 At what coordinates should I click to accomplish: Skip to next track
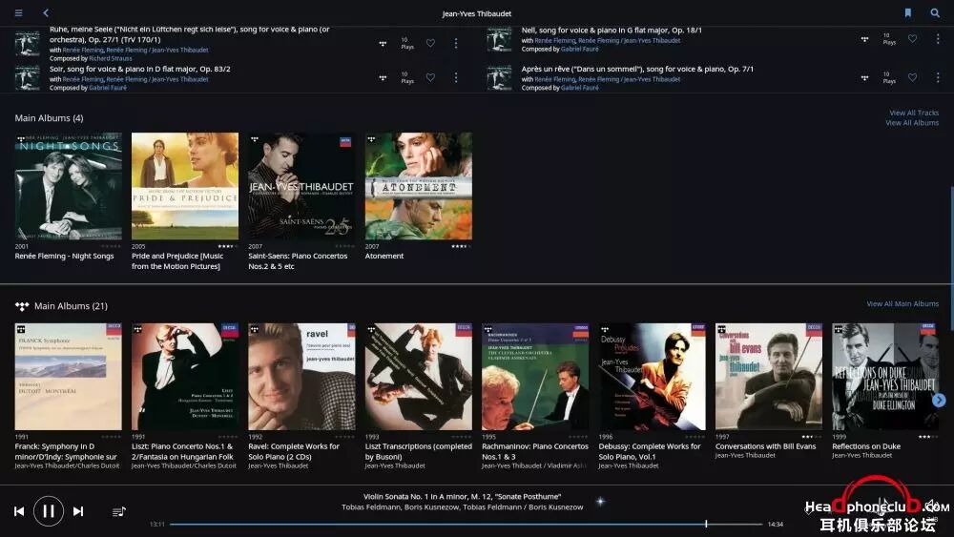point(78,511)
